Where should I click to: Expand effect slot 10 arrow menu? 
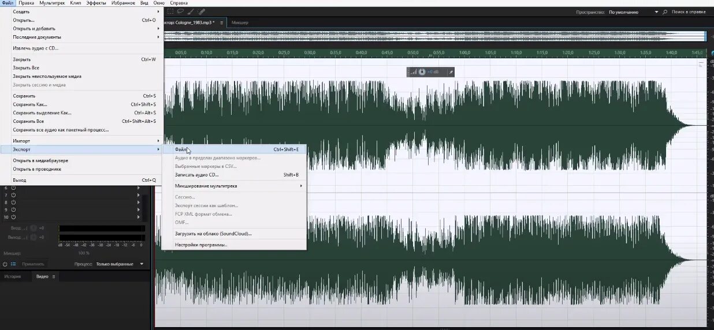(x=138, y=217)
